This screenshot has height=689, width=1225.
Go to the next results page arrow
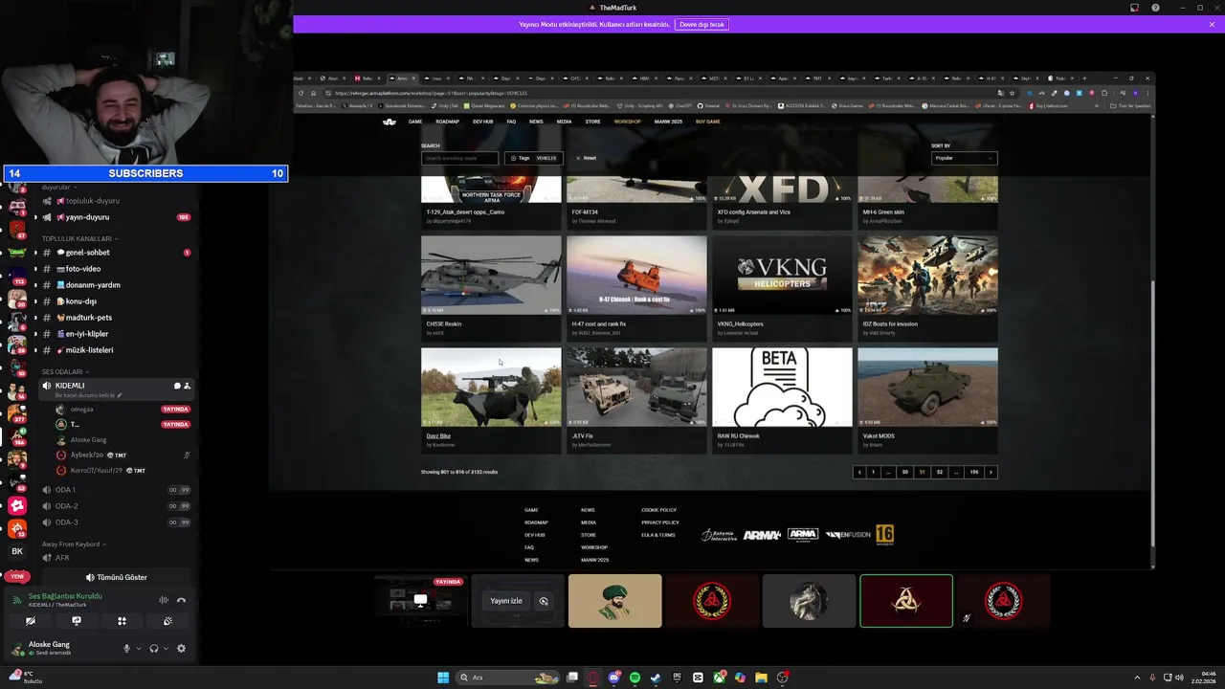pos(991,472)
